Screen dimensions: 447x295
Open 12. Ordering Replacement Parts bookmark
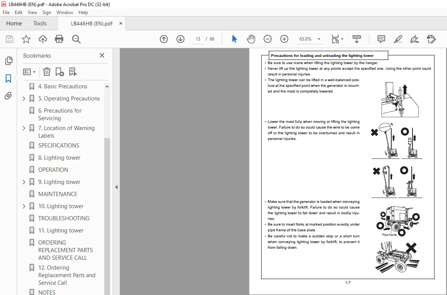tap(67, 275)
